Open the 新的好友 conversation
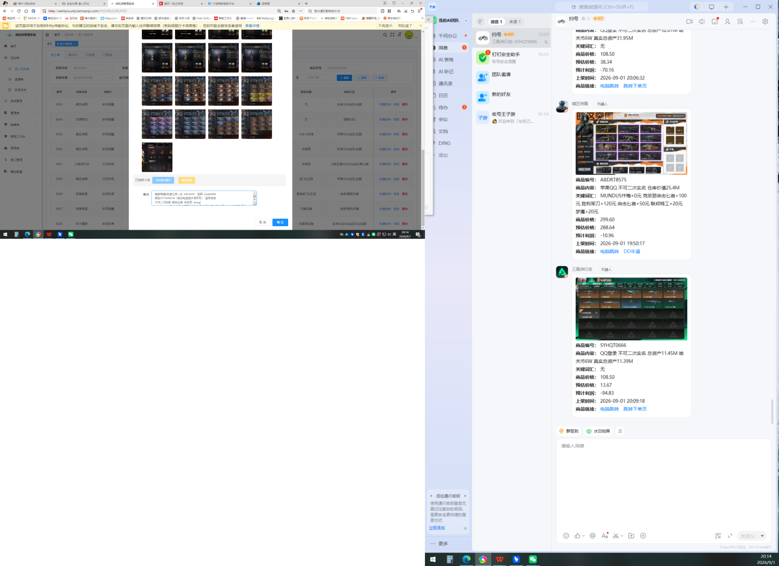 512,97
